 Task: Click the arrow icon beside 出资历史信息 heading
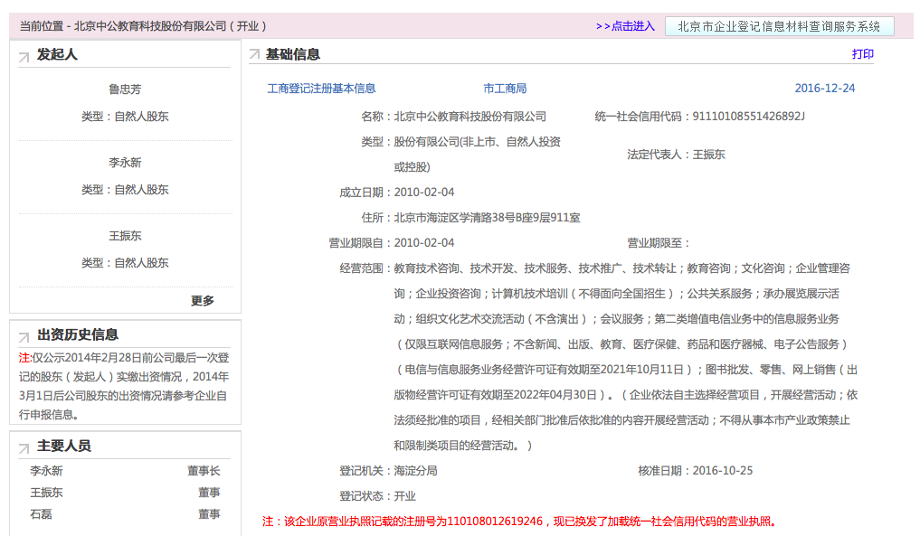point(24,337)
